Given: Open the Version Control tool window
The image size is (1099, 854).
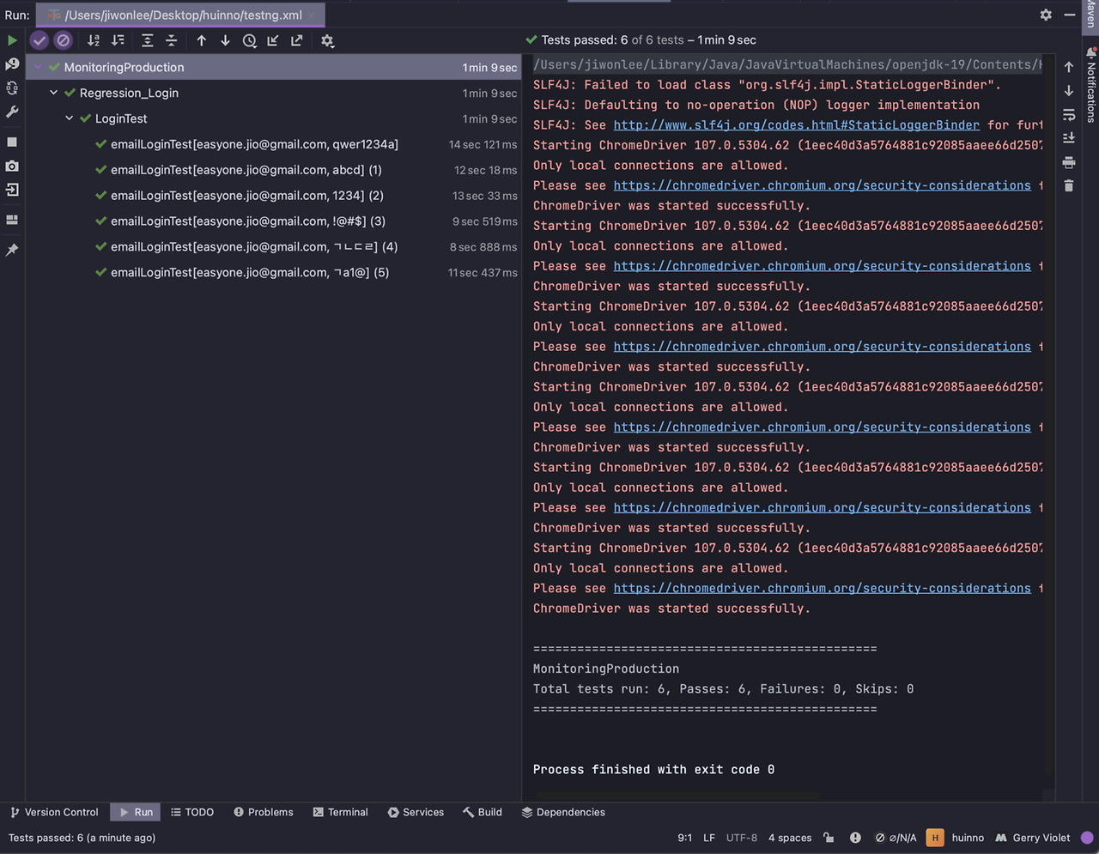Looking at the screenshot, I should tap(53, 812).
